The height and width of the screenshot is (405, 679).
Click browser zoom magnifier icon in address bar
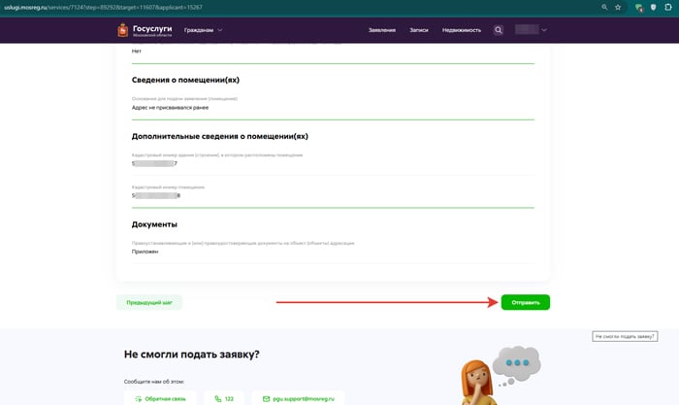(604, 7)
